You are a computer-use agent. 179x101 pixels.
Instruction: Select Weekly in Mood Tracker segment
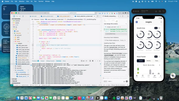141,61
